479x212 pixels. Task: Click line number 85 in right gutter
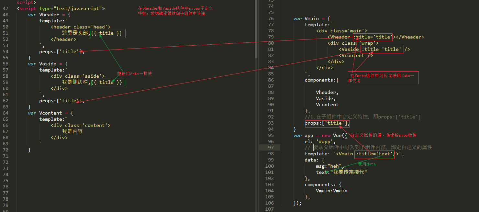(271, 74)
